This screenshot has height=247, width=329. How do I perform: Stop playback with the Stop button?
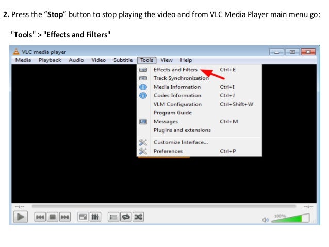click(53, 217)
